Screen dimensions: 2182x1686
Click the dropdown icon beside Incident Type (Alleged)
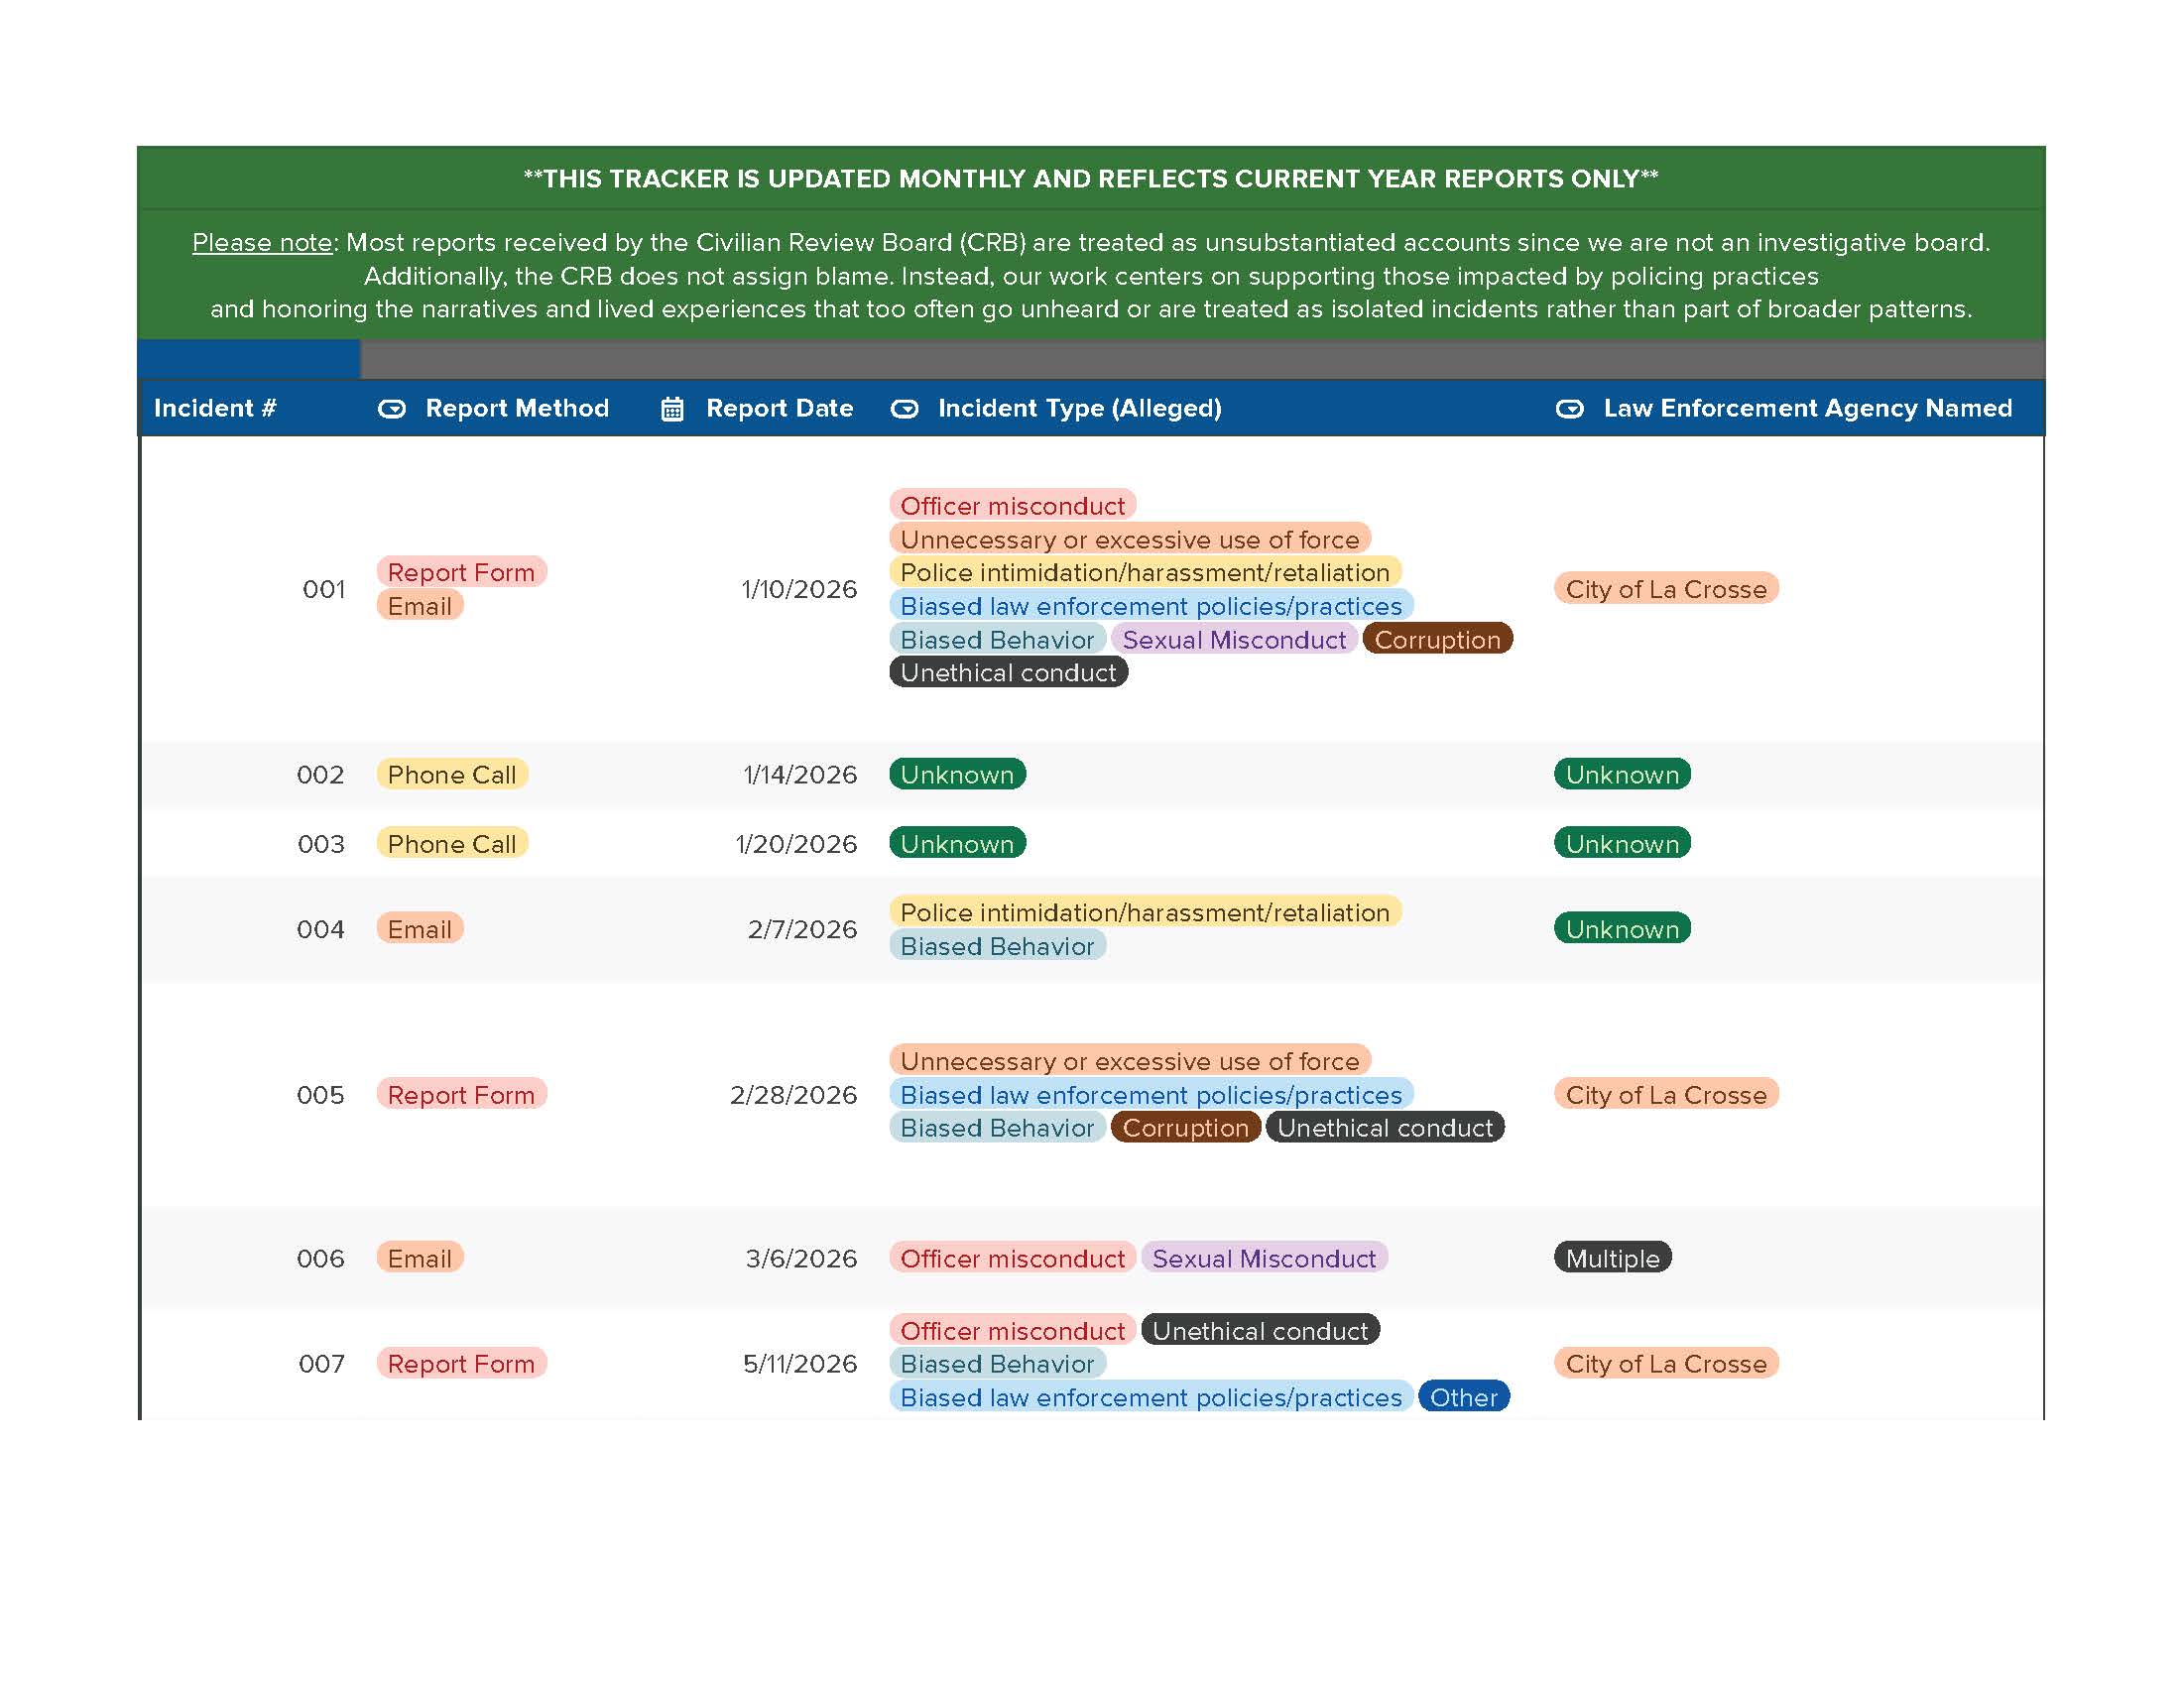tap(905, 409)
